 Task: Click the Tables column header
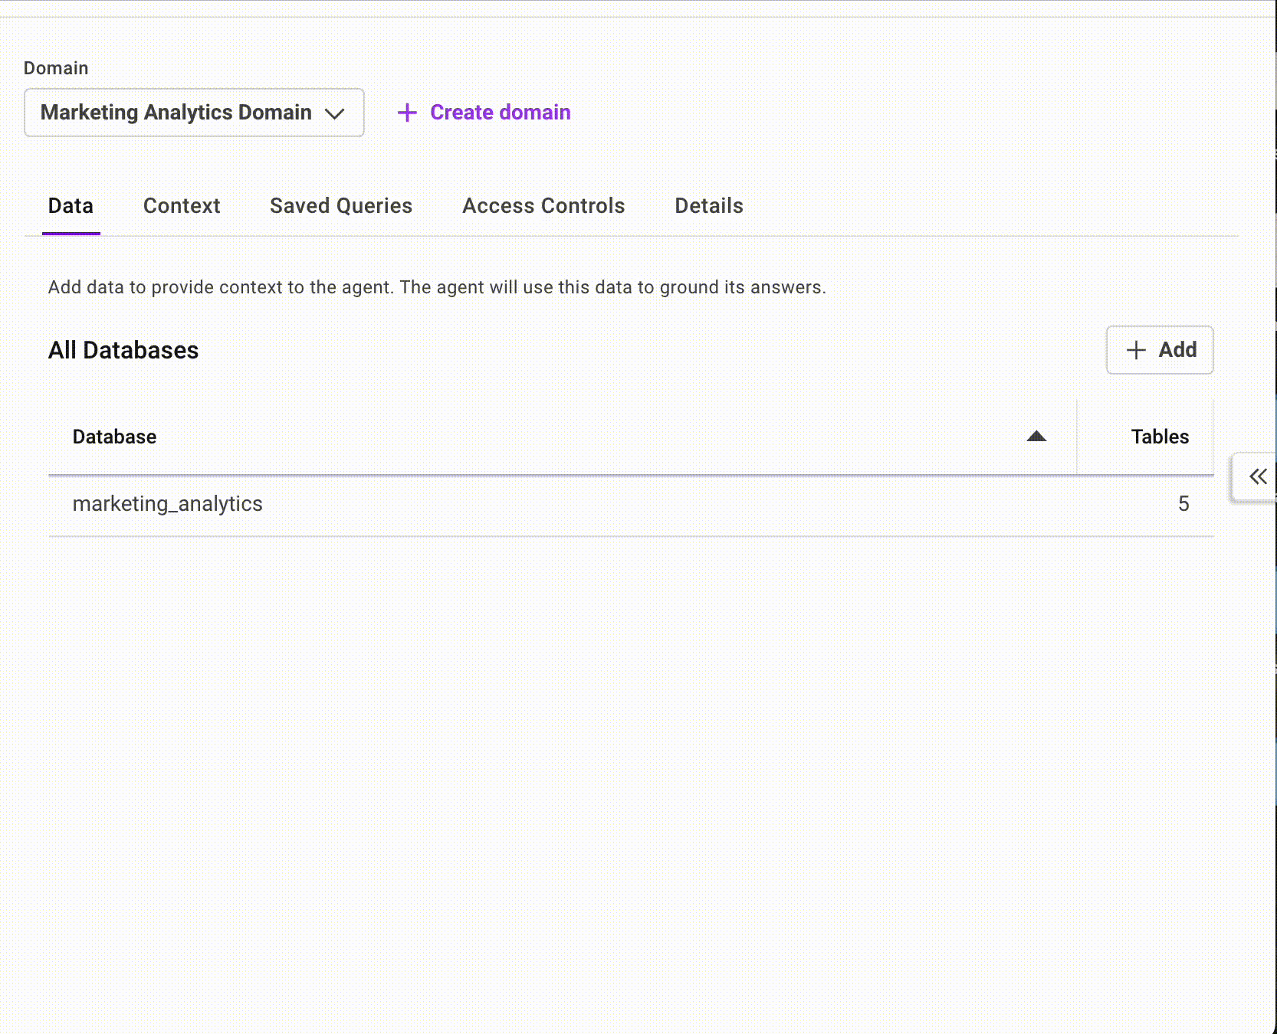click(x=1160, y=437)
